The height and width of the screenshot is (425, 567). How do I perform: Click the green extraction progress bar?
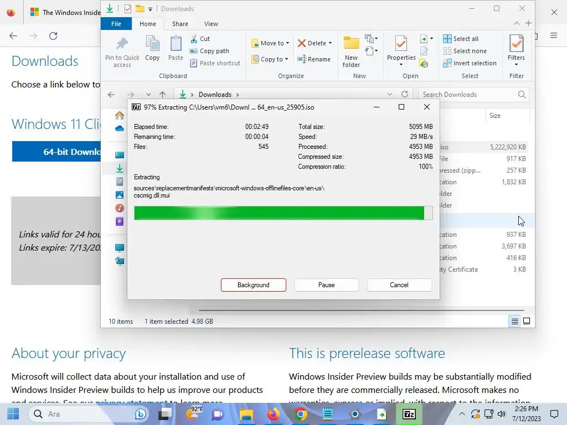[x=283, y=213]
